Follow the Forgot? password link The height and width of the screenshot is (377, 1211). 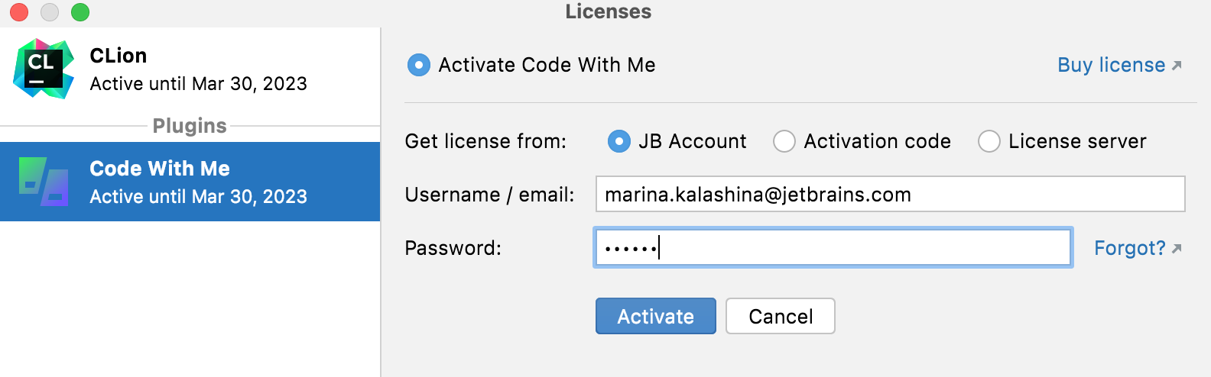click(1129, 248)
